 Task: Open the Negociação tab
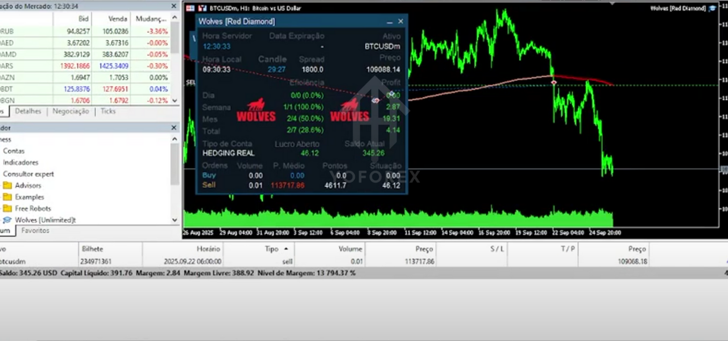[71, 111]
